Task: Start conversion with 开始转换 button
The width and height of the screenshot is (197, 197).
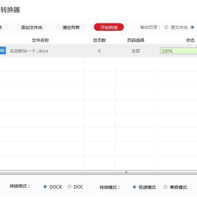Action: click(x=109, y=27)
